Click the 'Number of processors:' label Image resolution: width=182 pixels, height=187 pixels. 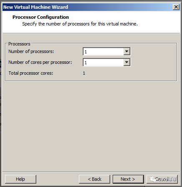(31, 51)
